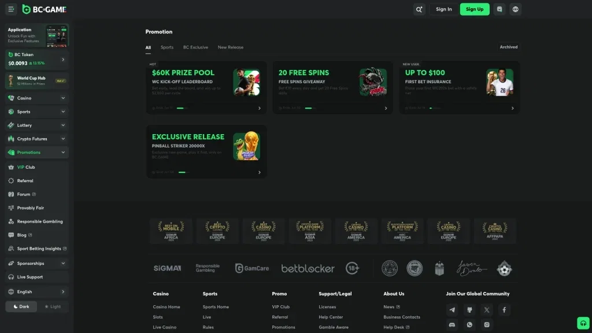The height and width of the screenshot is (333, 592).
Task: Open Discord community icon
Action: (x=452, y=325)
